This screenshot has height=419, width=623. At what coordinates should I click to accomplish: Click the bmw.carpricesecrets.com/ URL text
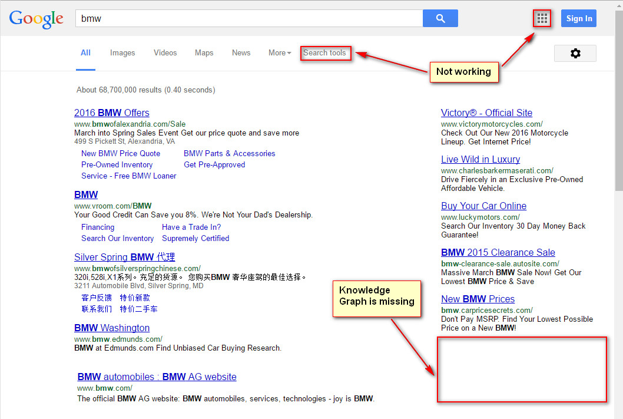(x=487, y=310)
